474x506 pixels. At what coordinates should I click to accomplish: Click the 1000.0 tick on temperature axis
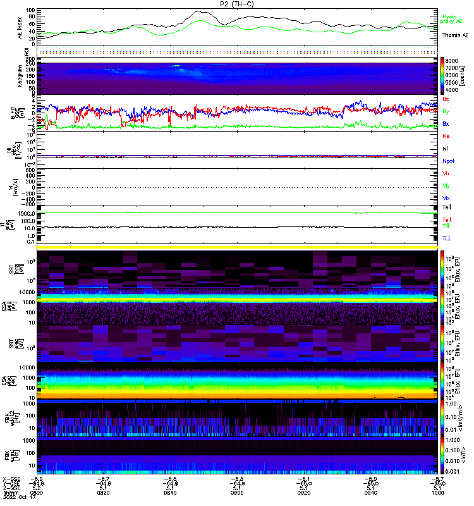pyautogui.click(x=27, y=214)
